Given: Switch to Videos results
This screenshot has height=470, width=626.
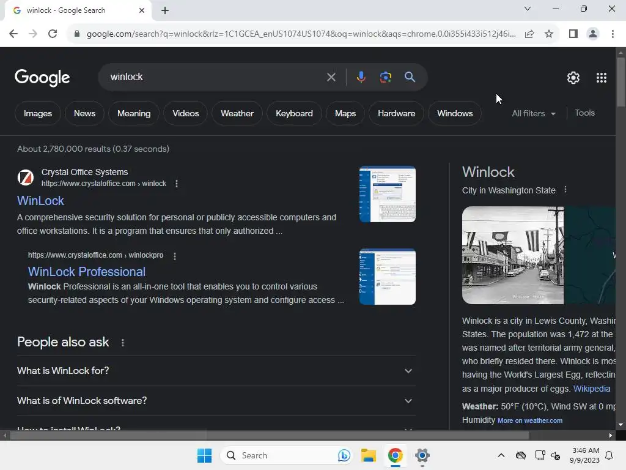Looking at the screenshot, I should point(186,113).
